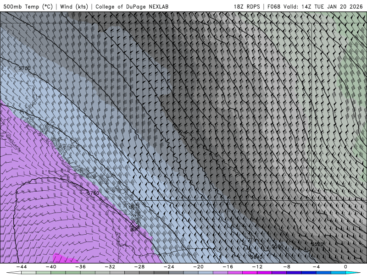Click the 0 color scale label

[x=346, y=267]
